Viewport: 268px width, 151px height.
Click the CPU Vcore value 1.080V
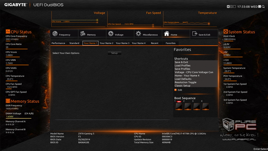9,55
